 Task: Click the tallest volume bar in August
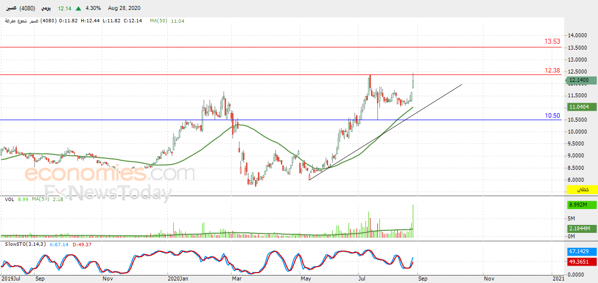pos(413,220)
